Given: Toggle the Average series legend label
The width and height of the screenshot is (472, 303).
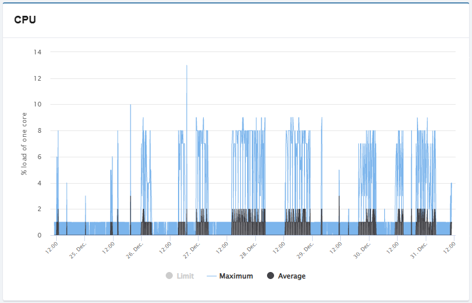Looking at the screenshot, I should [292, 276].
